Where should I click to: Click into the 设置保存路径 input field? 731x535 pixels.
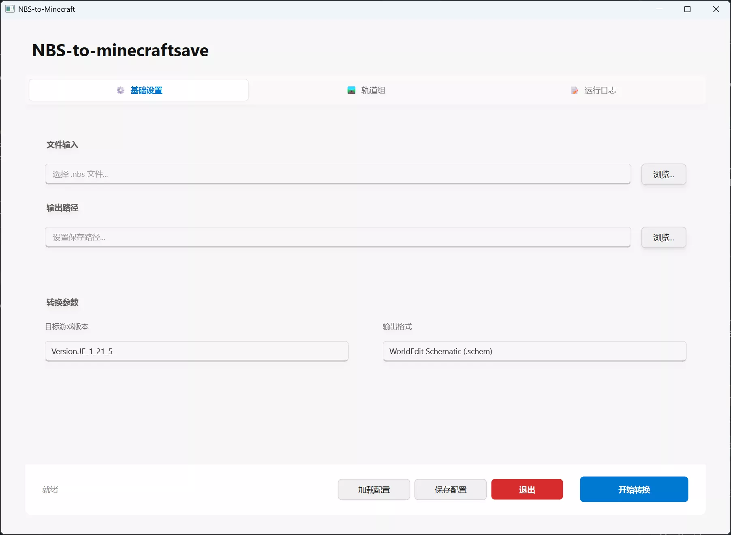pos(338,237)
